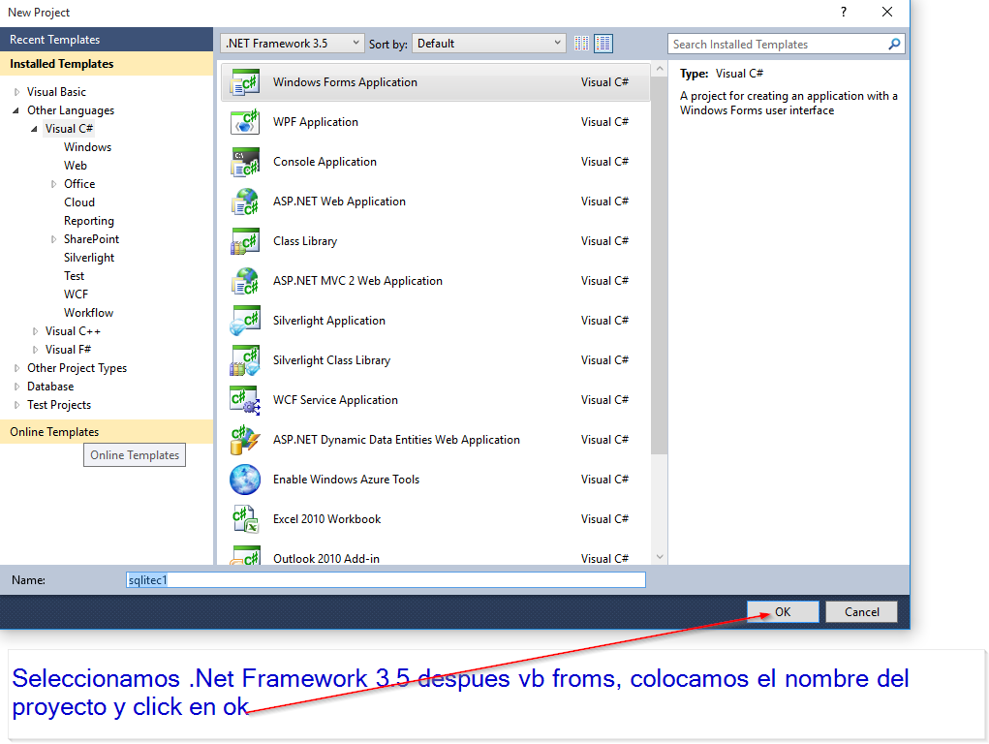Switch to medium icons list view

pyautogui.click(x=603, y=43)
